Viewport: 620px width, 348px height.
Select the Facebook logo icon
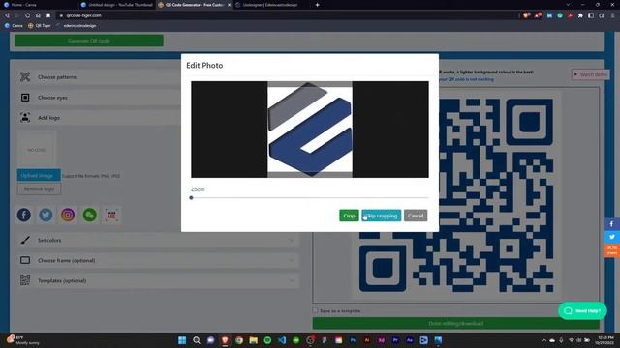[23, 215]
